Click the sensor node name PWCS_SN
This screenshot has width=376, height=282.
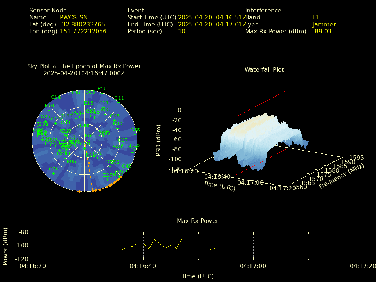coord(74,17)
